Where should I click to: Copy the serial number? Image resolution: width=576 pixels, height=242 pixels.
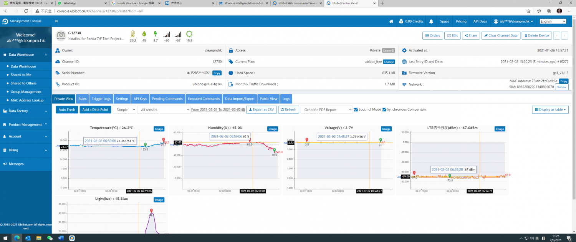217,73
